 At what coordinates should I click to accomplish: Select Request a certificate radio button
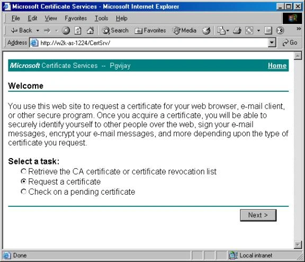point(23,181)
